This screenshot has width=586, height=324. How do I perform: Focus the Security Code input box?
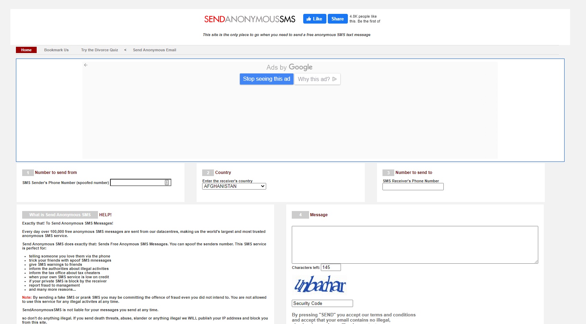click(x=322, y=304)
